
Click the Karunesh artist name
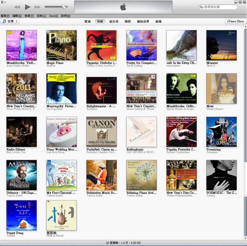[92, 109]
